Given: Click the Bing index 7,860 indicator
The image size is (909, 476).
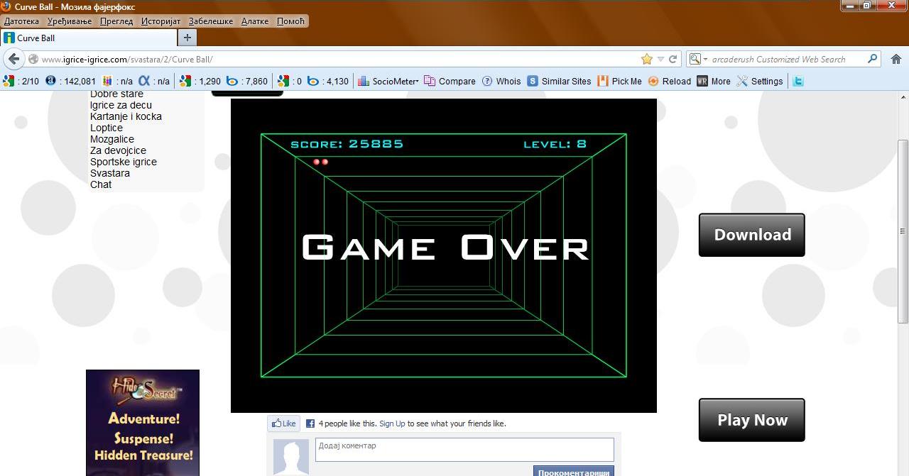Looking at the screenshot, I should [x=247, y=81].
